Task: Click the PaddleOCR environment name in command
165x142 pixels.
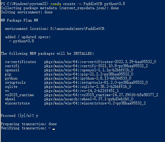Action: point(93,4)
